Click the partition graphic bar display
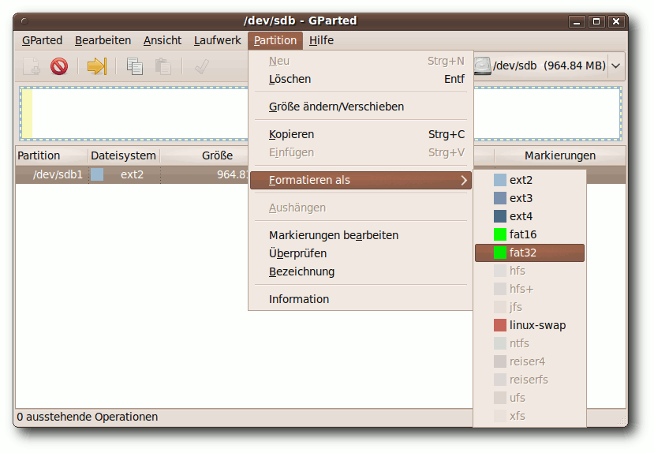Viewport: 654px width, 453px height. (x=133, y=114)
